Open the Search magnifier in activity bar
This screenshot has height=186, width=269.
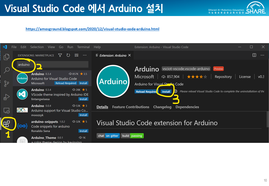tap(6, 70)
